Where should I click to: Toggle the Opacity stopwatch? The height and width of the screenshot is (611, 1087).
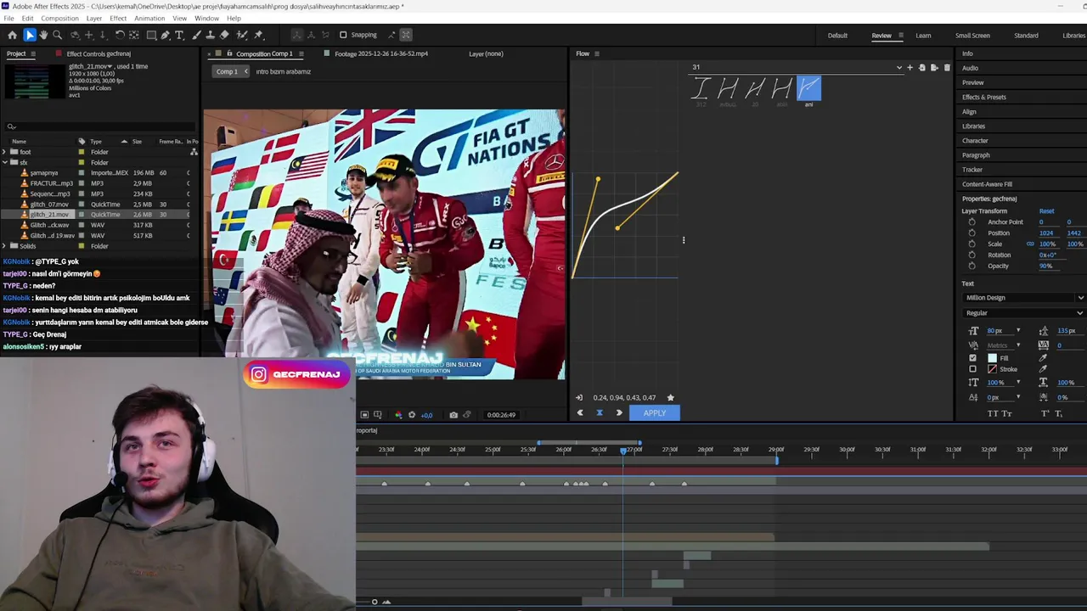point(972,266)
